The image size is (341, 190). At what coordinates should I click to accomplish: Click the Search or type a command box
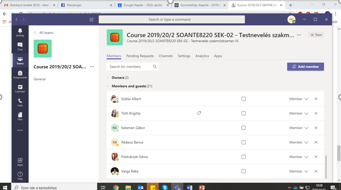point(171,19)
